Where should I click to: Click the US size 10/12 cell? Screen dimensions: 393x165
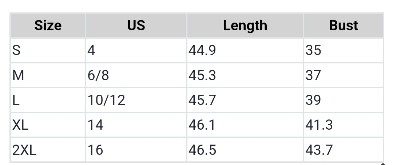click(106, 100)
